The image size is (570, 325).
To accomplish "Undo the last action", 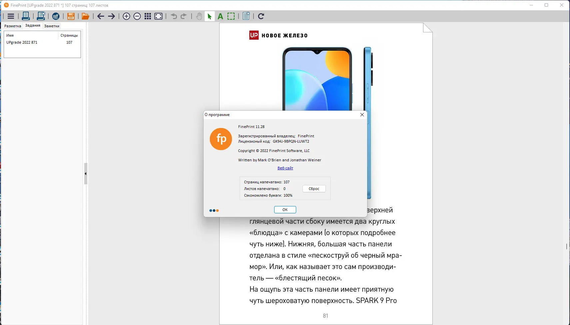I will coord(174,16).
